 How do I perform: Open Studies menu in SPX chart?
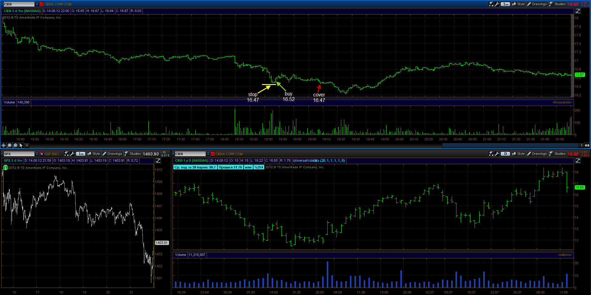pyautogui.click(x=133, y=154)
